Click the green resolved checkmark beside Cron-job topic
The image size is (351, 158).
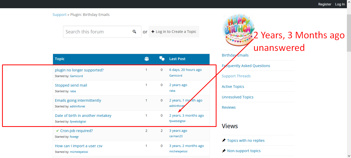pos(57,131)
